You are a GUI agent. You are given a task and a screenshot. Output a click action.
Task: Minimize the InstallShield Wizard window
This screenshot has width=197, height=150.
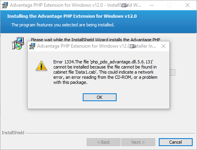tap(152, 5)
